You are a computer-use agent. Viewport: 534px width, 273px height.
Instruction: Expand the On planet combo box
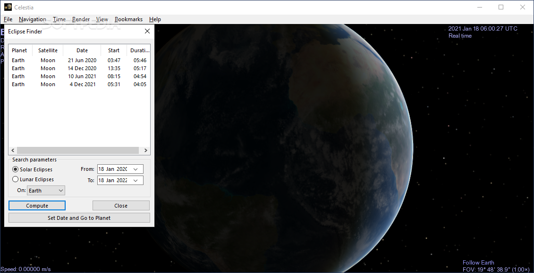(x=46, y=191)
